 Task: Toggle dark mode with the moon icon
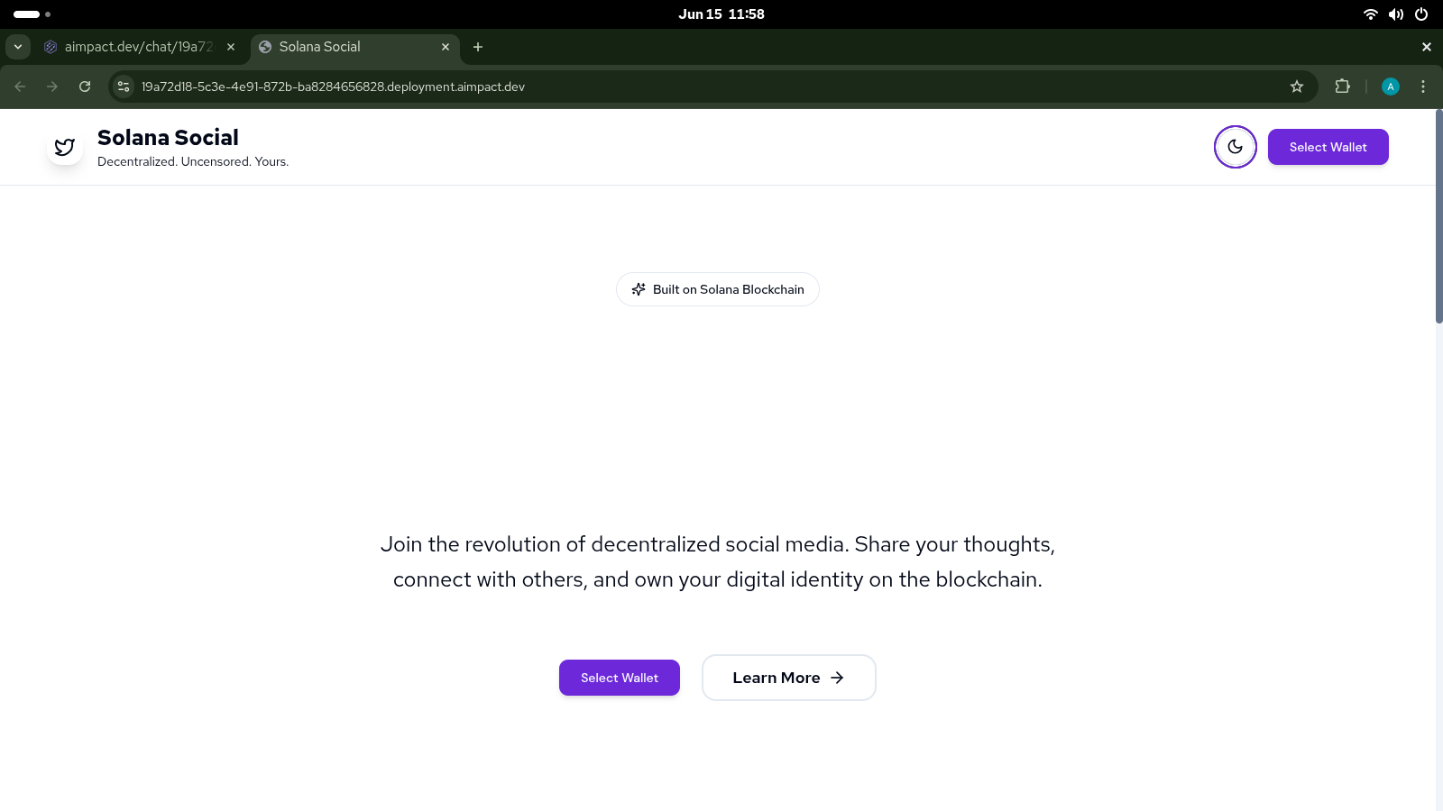(x=1235, y=147)
